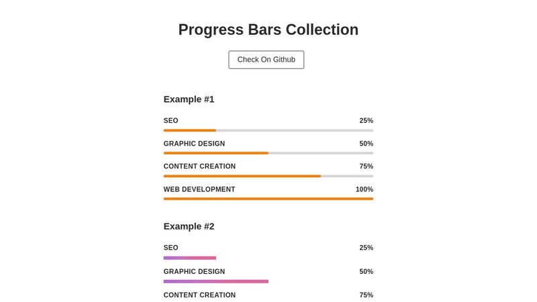537x302 pixels.
Task: Click the 75% value in Example #1
Action: [x=366, y=166]
